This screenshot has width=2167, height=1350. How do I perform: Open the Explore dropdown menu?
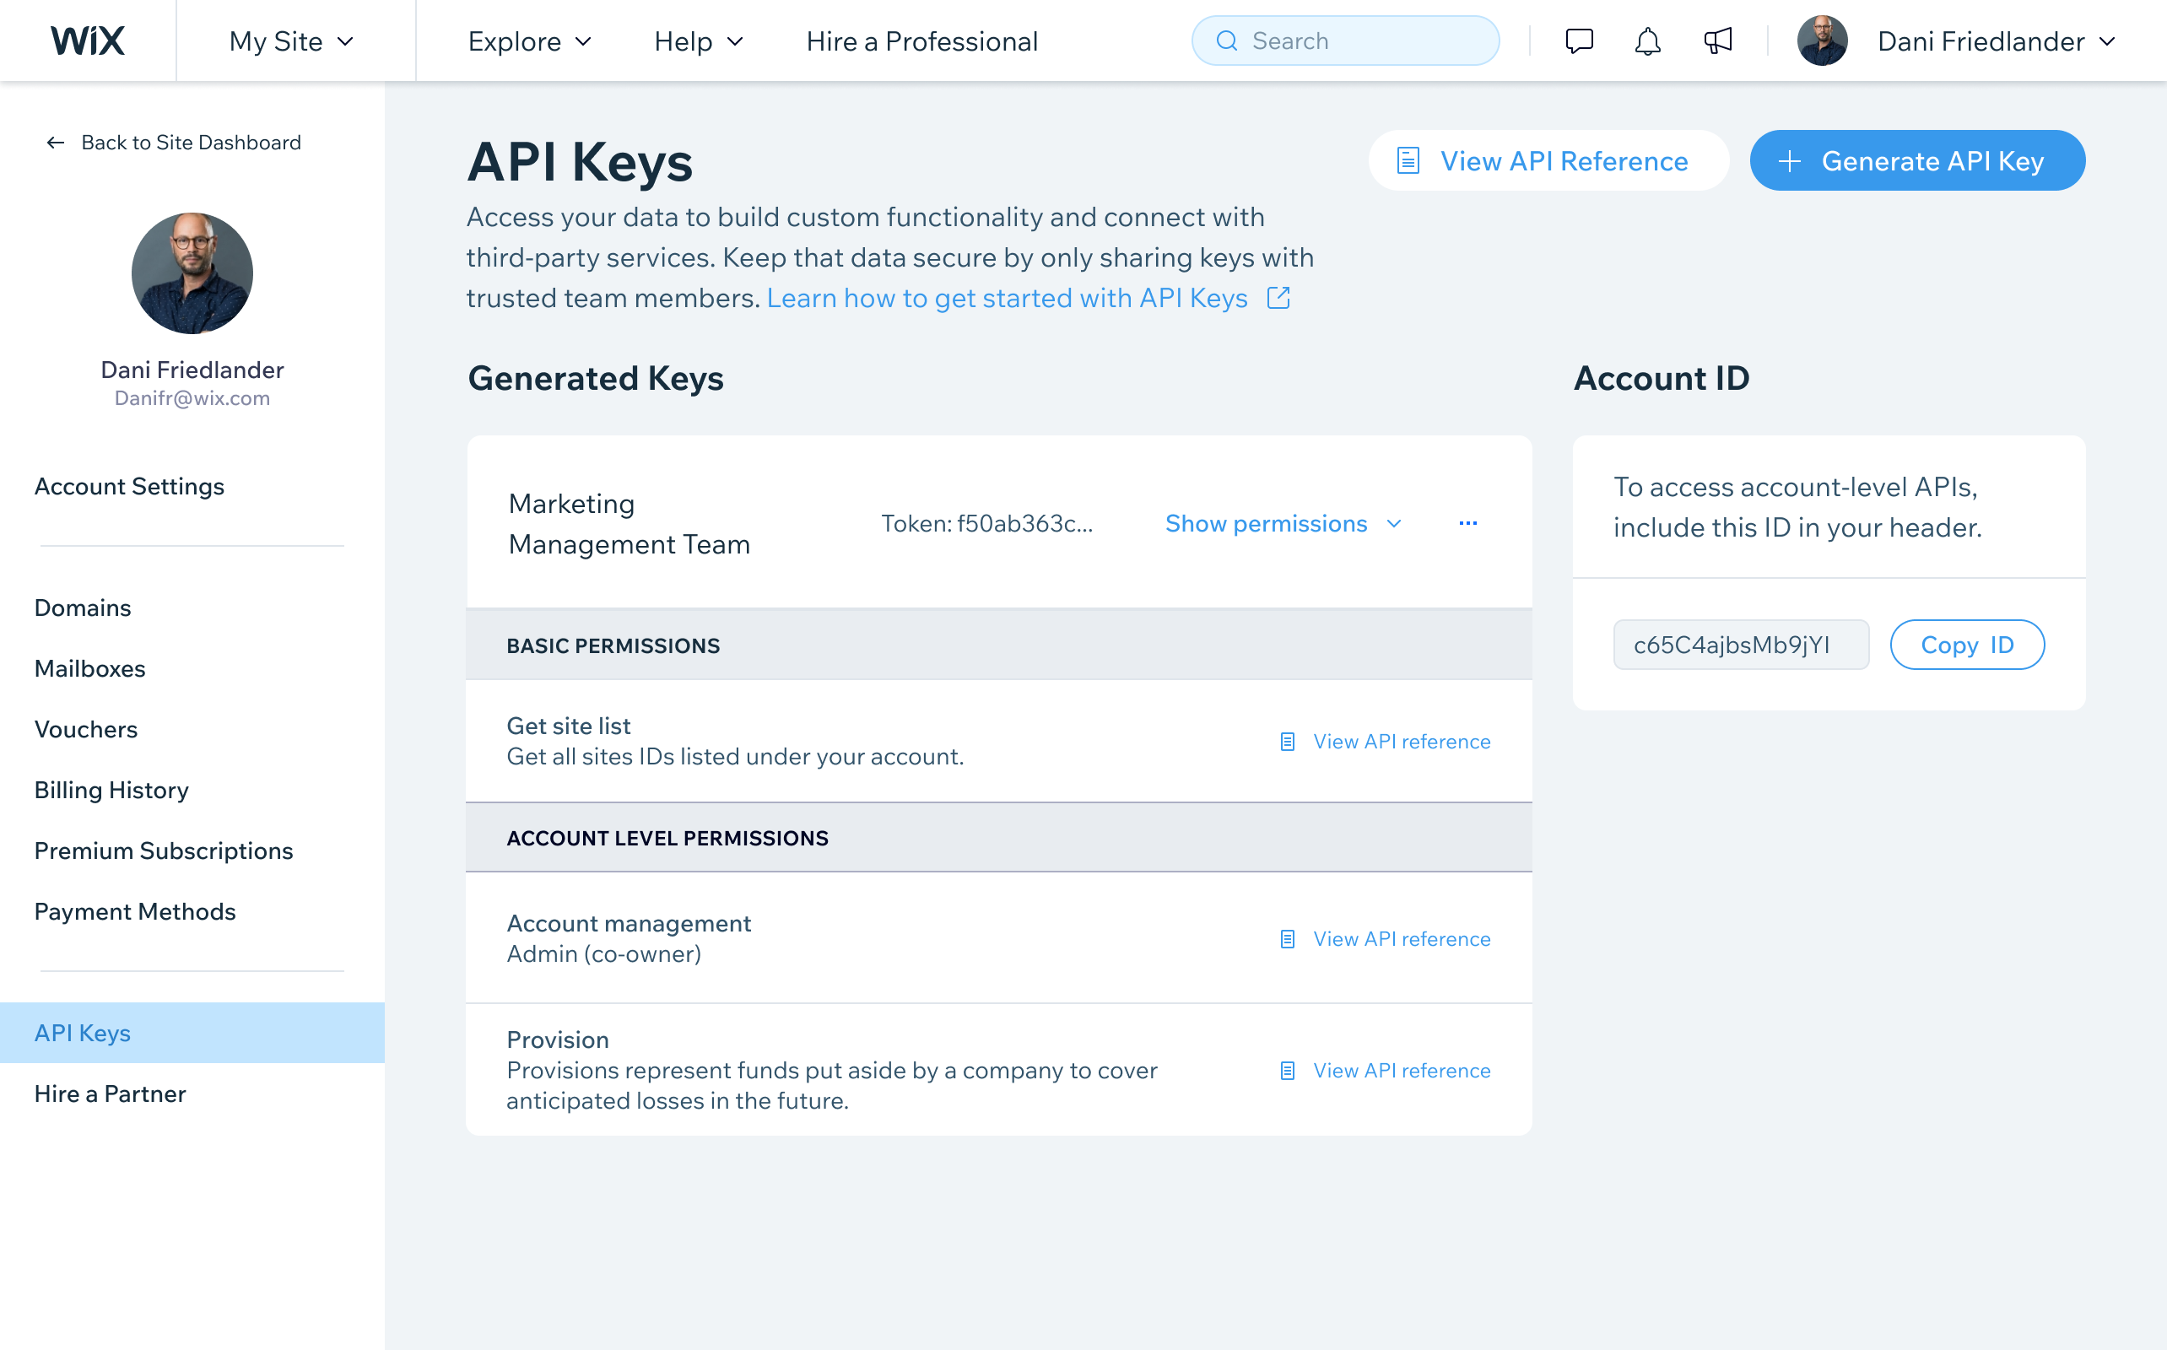[531, 41]
